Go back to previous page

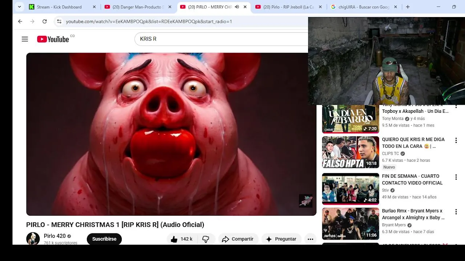pyautogui.click(x=20, y=21)
